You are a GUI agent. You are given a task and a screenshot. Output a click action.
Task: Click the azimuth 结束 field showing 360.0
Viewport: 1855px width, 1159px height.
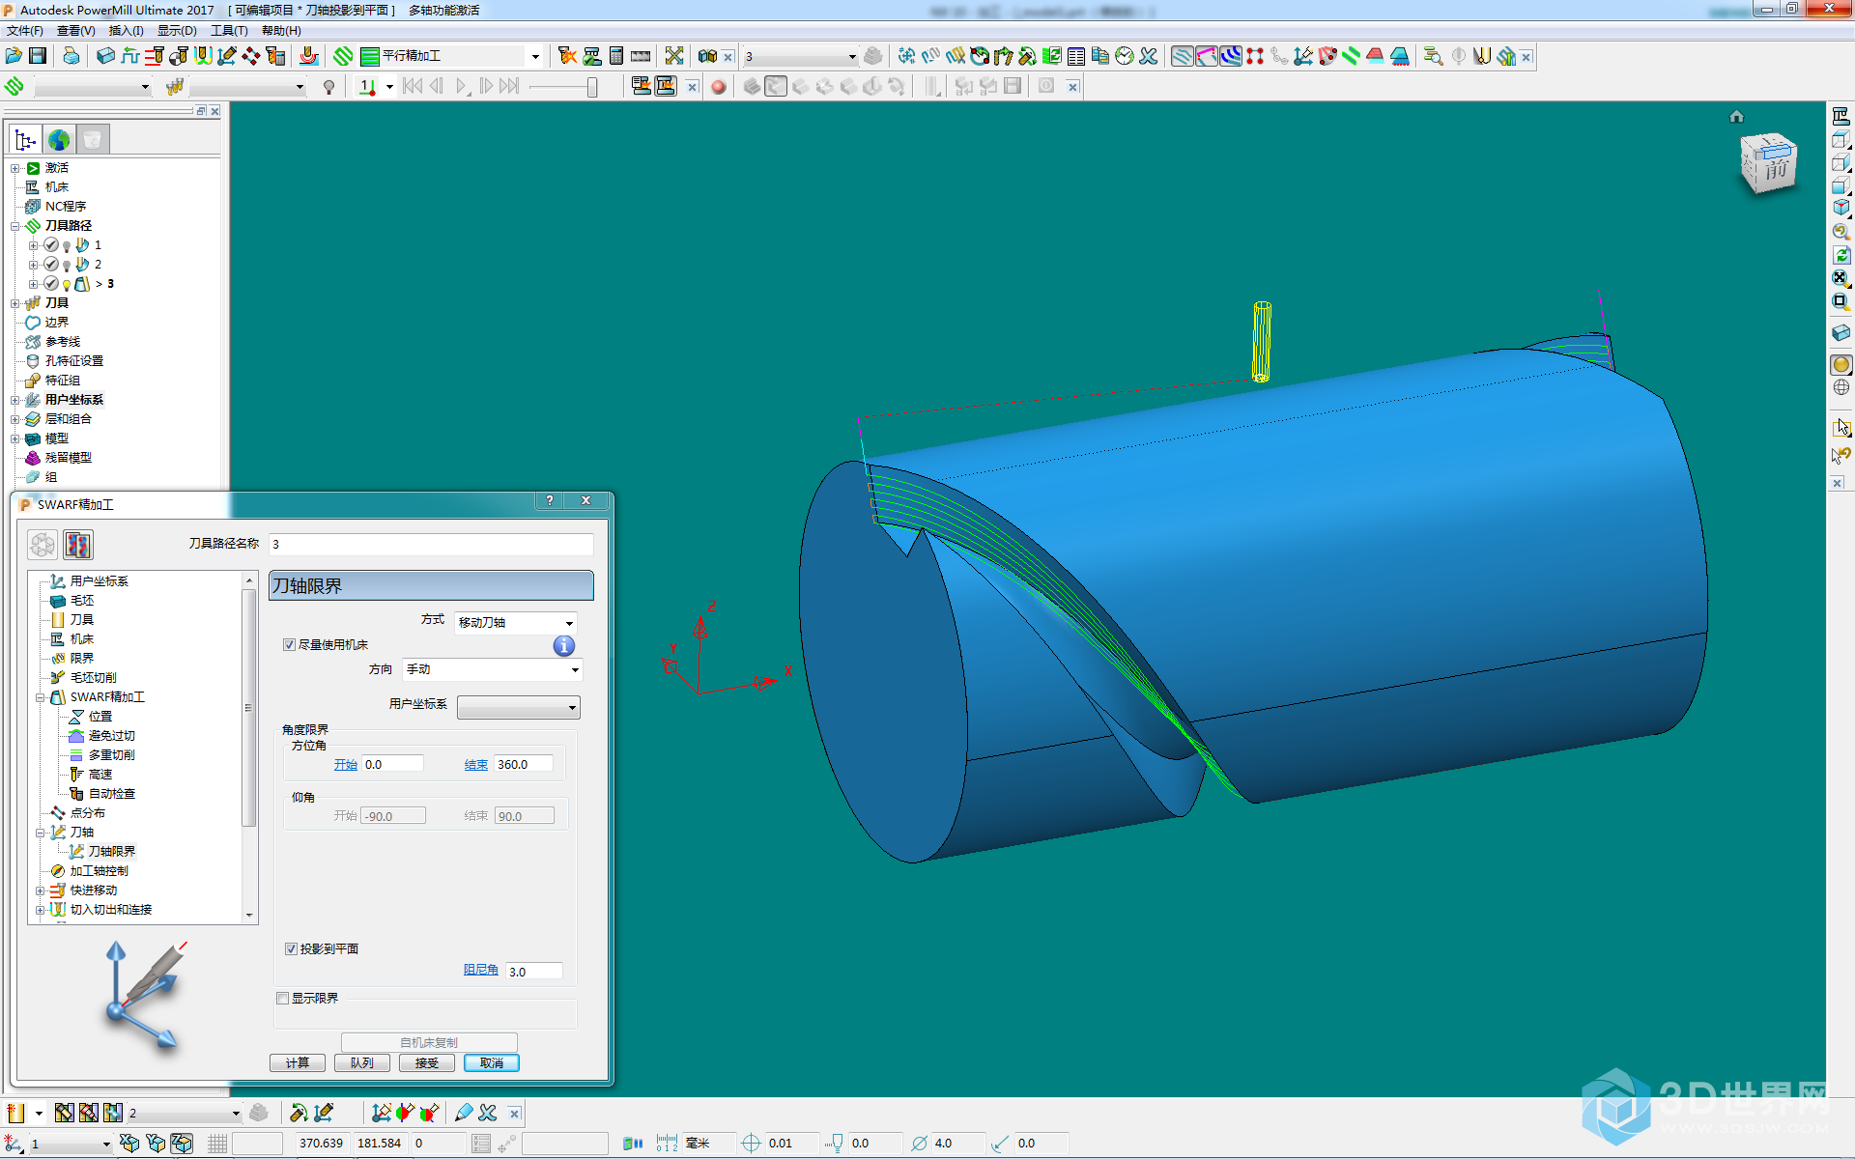pyautogui.click(x=524, y=764)
